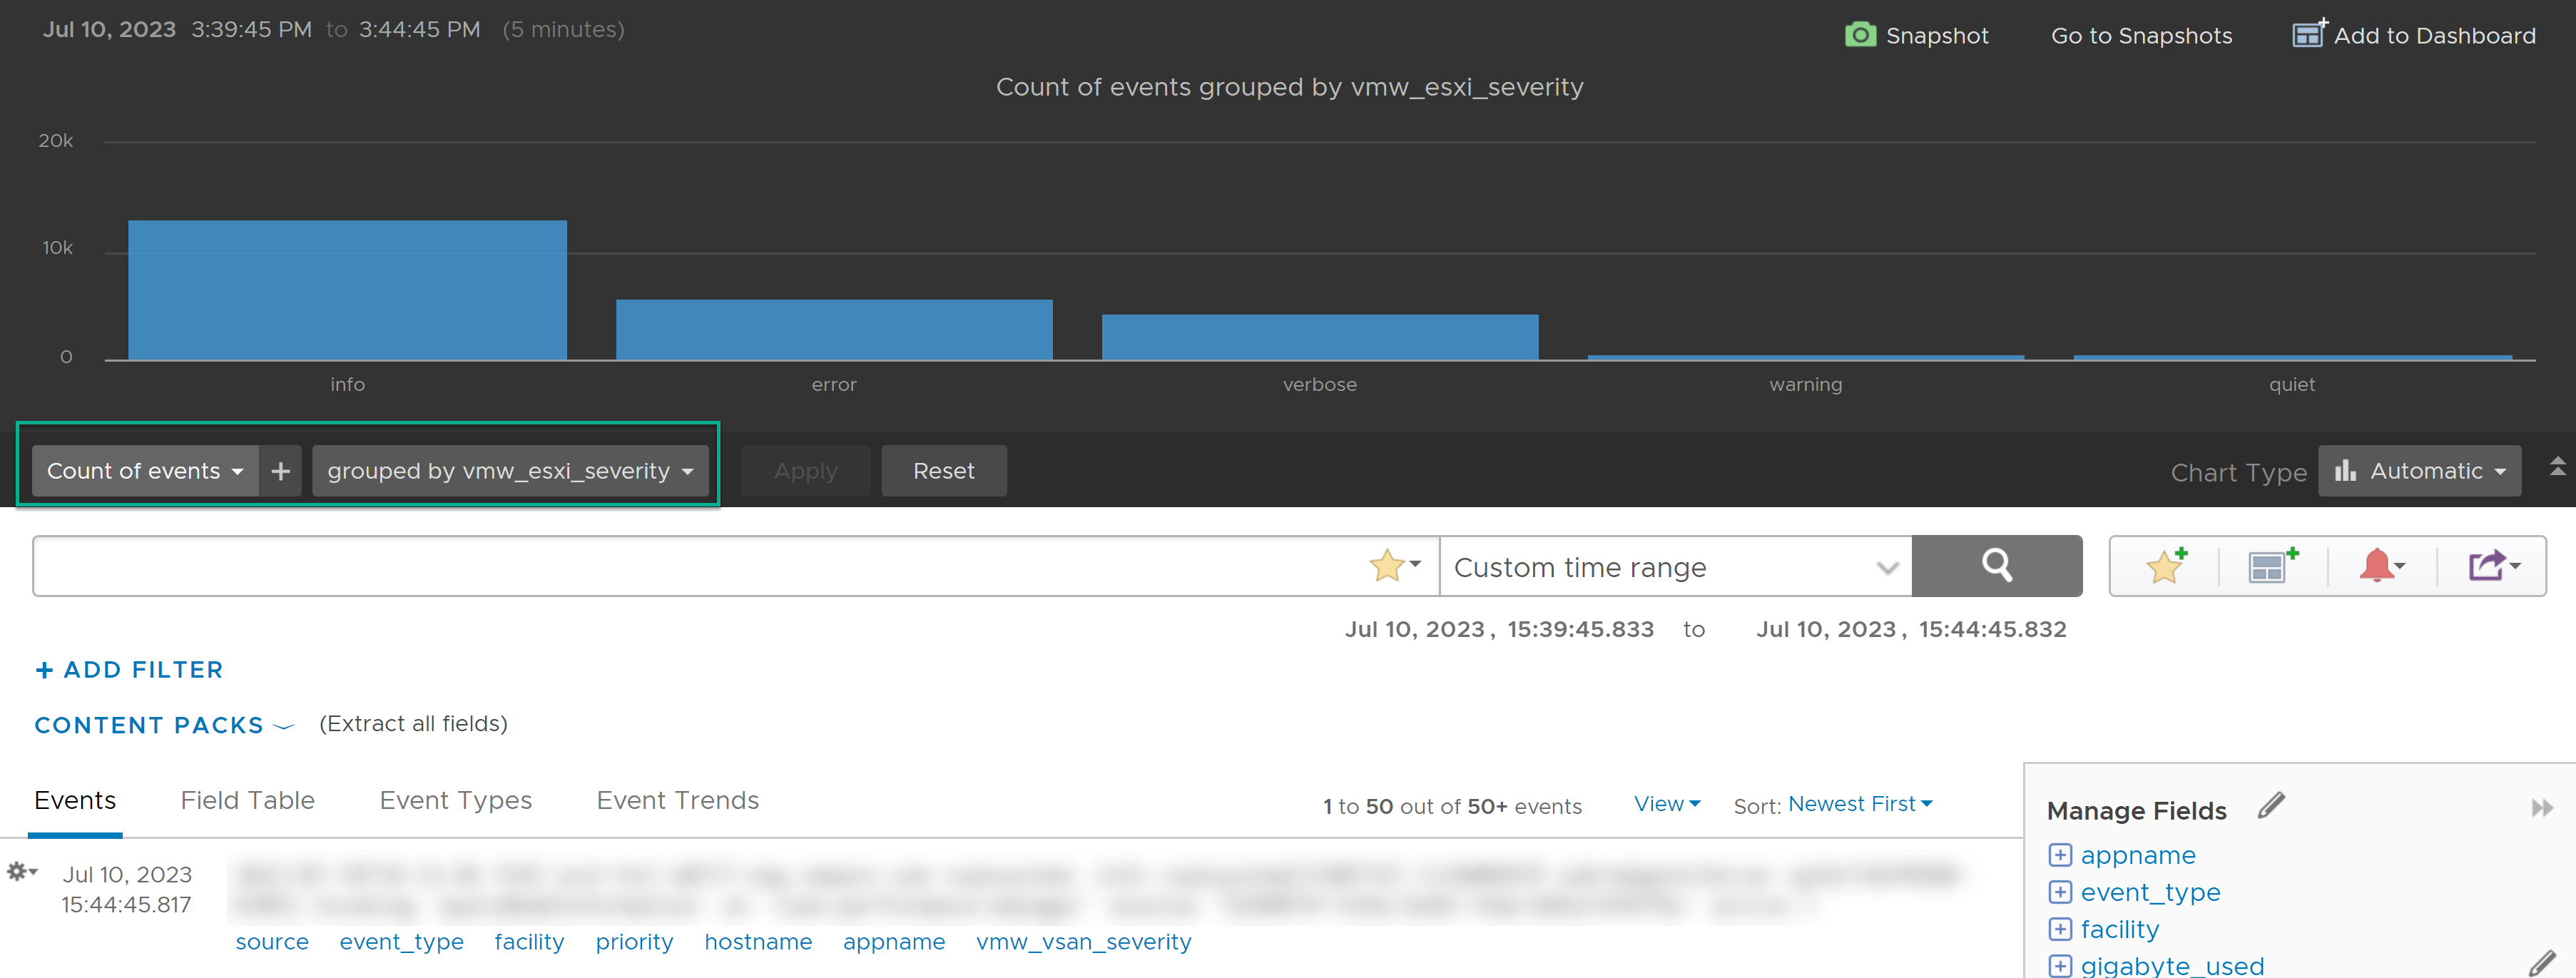Toggle the Count of events metric selector
The height and width of the screenshot is (978, 2576).
(x=145, y=470)
